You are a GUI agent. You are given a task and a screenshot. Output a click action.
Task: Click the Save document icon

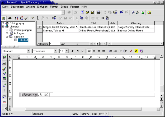tap(92, 12)
